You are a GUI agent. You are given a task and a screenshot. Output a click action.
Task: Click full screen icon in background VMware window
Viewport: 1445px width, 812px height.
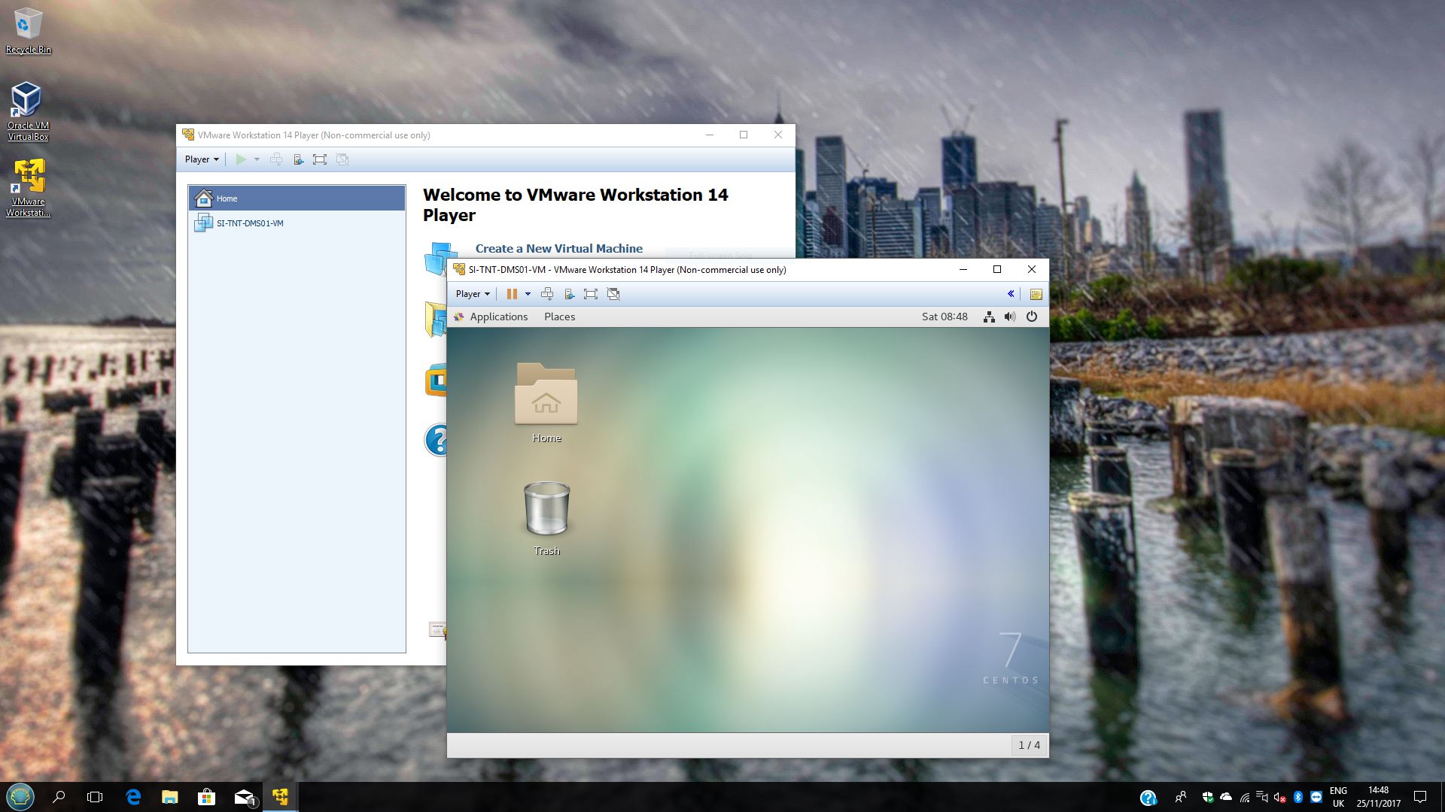point(320,159)
